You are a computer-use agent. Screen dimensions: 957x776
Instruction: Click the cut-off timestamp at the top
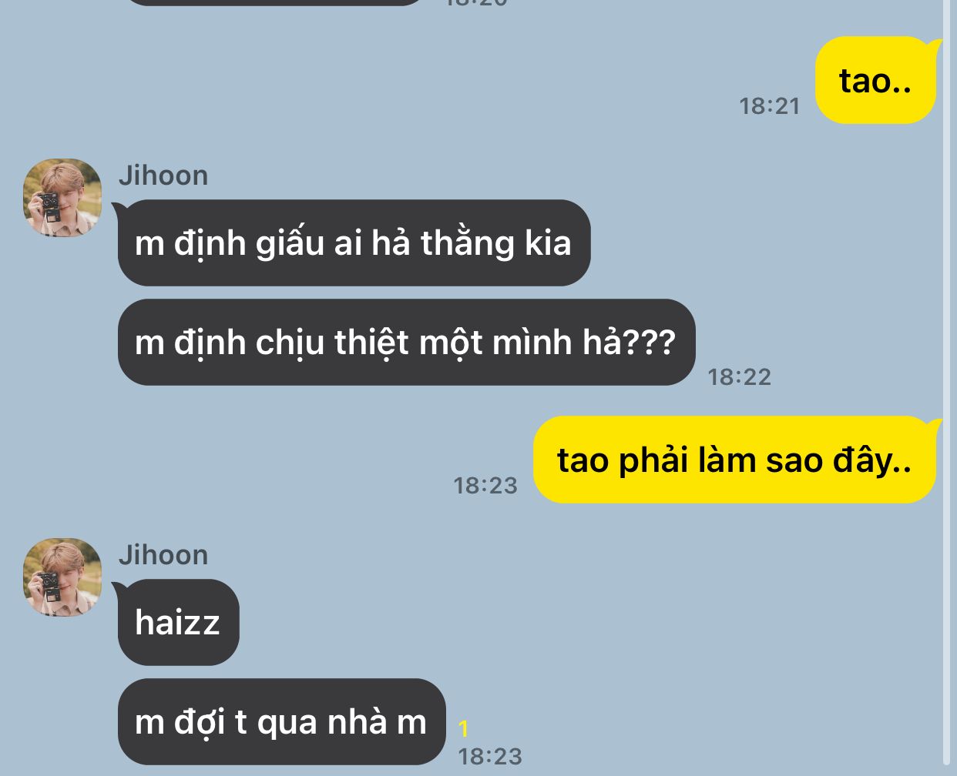477,3
